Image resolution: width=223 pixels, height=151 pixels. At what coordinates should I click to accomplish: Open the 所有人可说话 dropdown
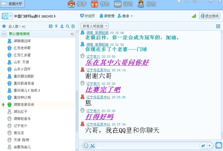(94, 26)
